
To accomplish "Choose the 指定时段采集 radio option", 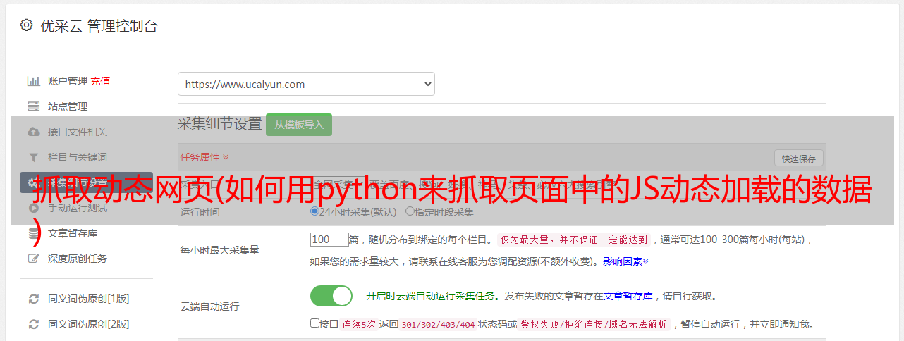I will [410, 211].
